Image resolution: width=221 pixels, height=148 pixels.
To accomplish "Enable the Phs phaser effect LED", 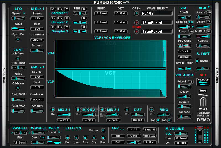I will click(85, 138).
